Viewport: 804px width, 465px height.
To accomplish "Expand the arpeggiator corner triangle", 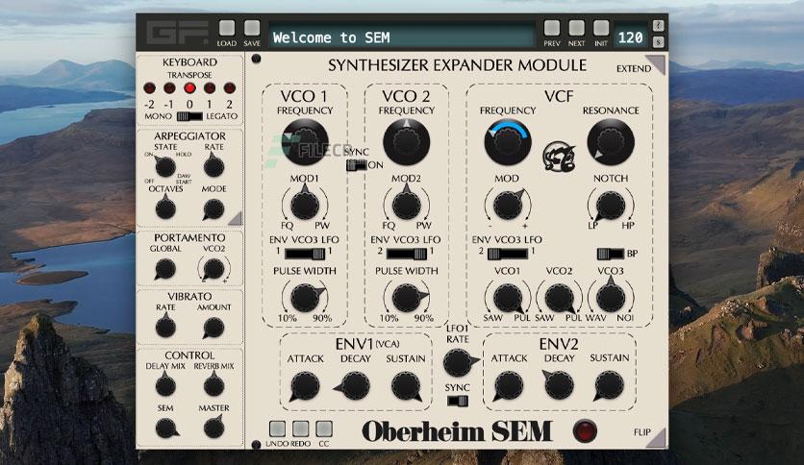I will [x=236, y=219].
